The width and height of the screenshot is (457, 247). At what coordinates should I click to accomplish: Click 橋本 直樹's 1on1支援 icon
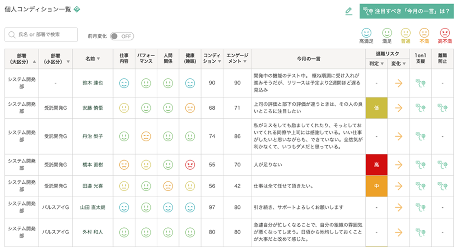[x=420, y=165]
